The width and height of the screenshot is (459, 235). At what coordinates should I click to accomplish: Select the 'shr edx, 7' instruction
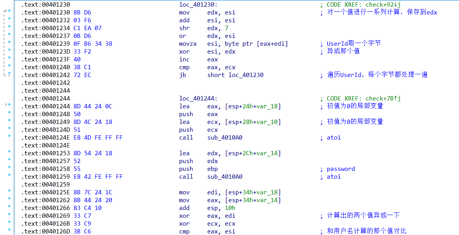(x=204, y=28)
